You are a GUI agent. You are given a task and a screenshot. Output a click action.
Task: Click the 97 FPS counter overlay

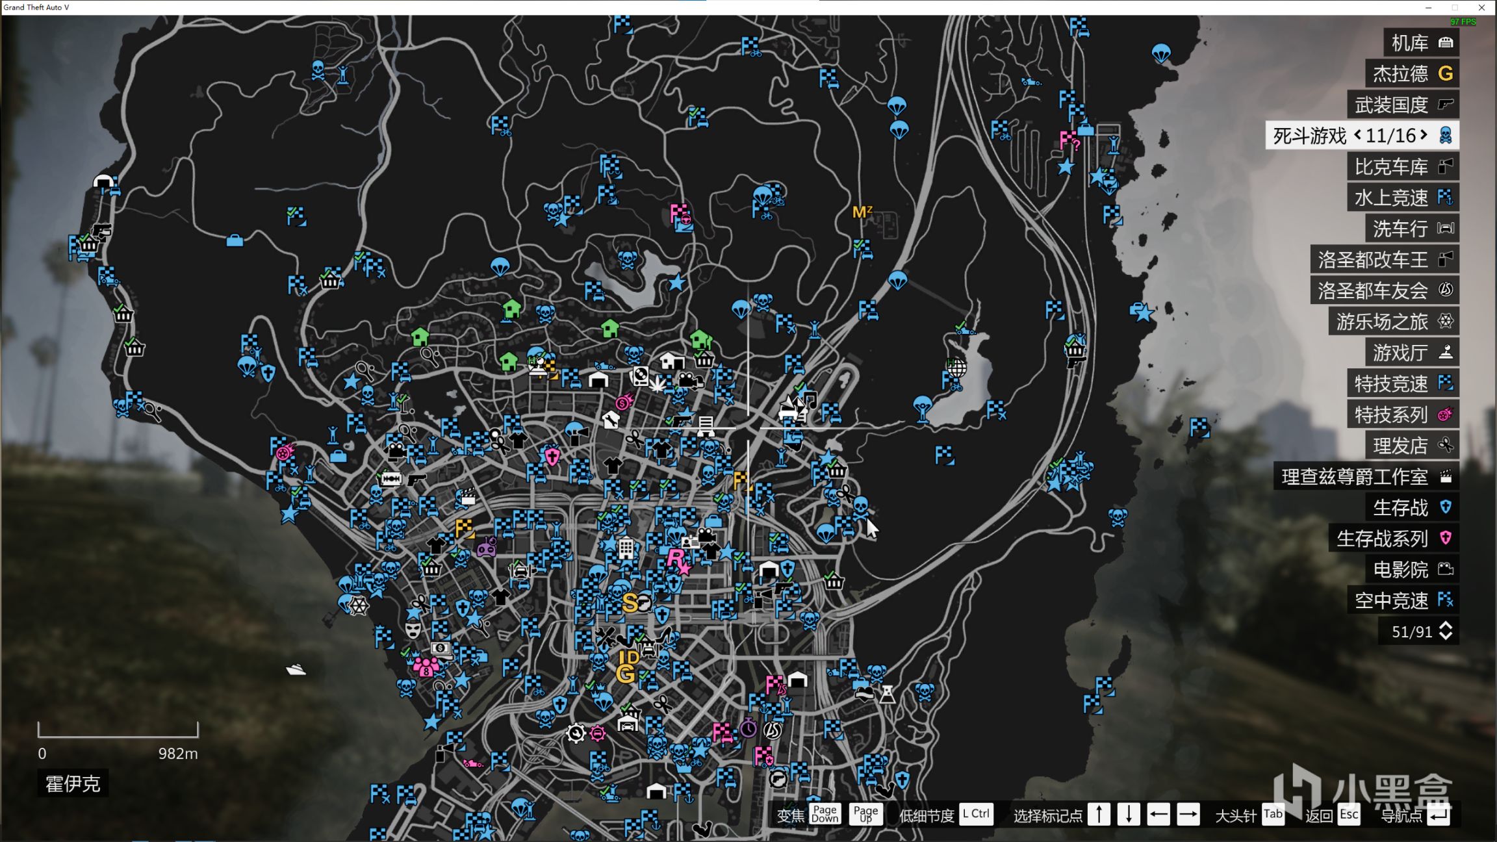[1463, 21]
